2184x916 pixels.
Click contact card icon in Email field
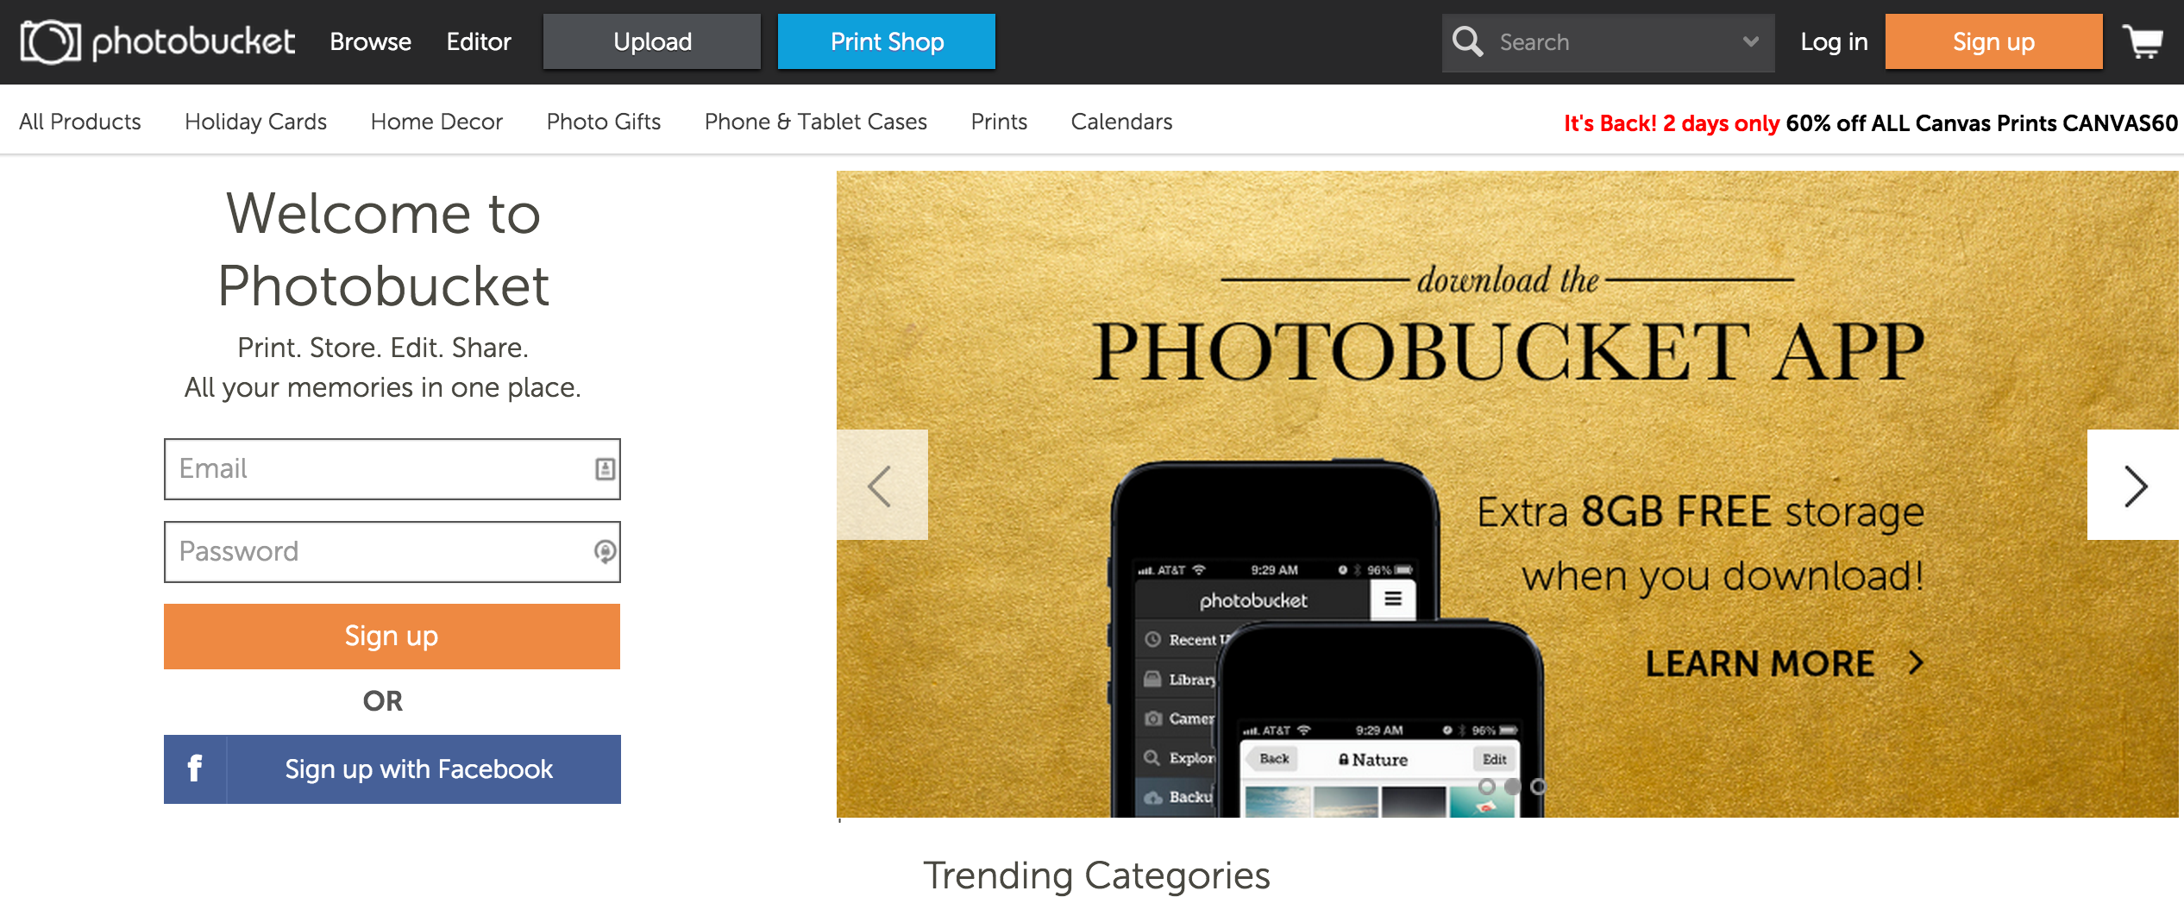click(x=605, y=469)
